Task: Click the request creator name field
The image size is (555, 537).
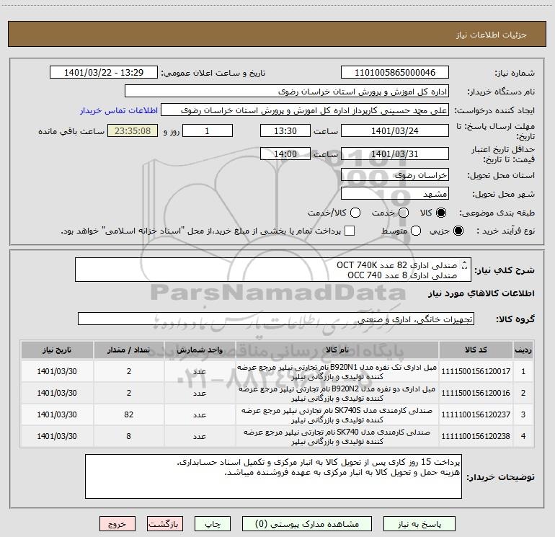Action: click(305, 110)
